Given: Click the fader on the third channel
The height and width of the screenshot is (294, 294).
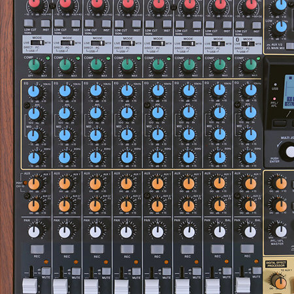Looking at the screenshot, I should click(91, 287).
